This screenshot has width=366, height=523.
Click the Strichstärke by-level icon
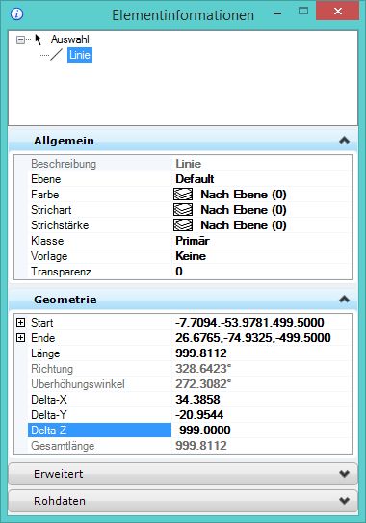point(183,225)
